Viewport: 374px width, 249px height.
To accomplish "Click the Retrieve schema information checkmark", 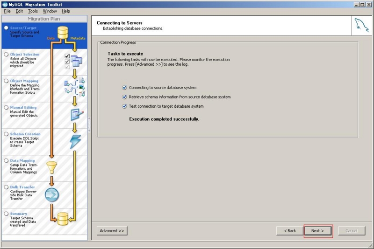I will tap(124, 97).
